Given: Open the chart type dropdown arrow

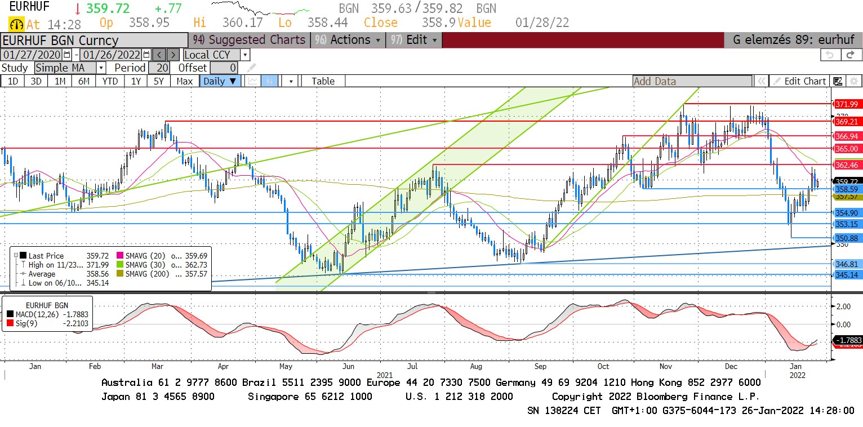Looking at the screenshot, I should click(x=291, y=81).
